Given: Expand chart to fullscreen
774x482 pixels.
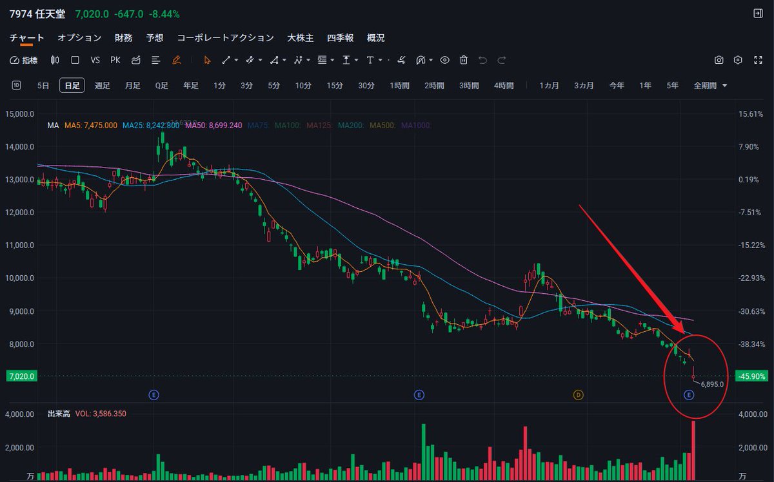Looking at the screenshot, I should pos(758,60).
